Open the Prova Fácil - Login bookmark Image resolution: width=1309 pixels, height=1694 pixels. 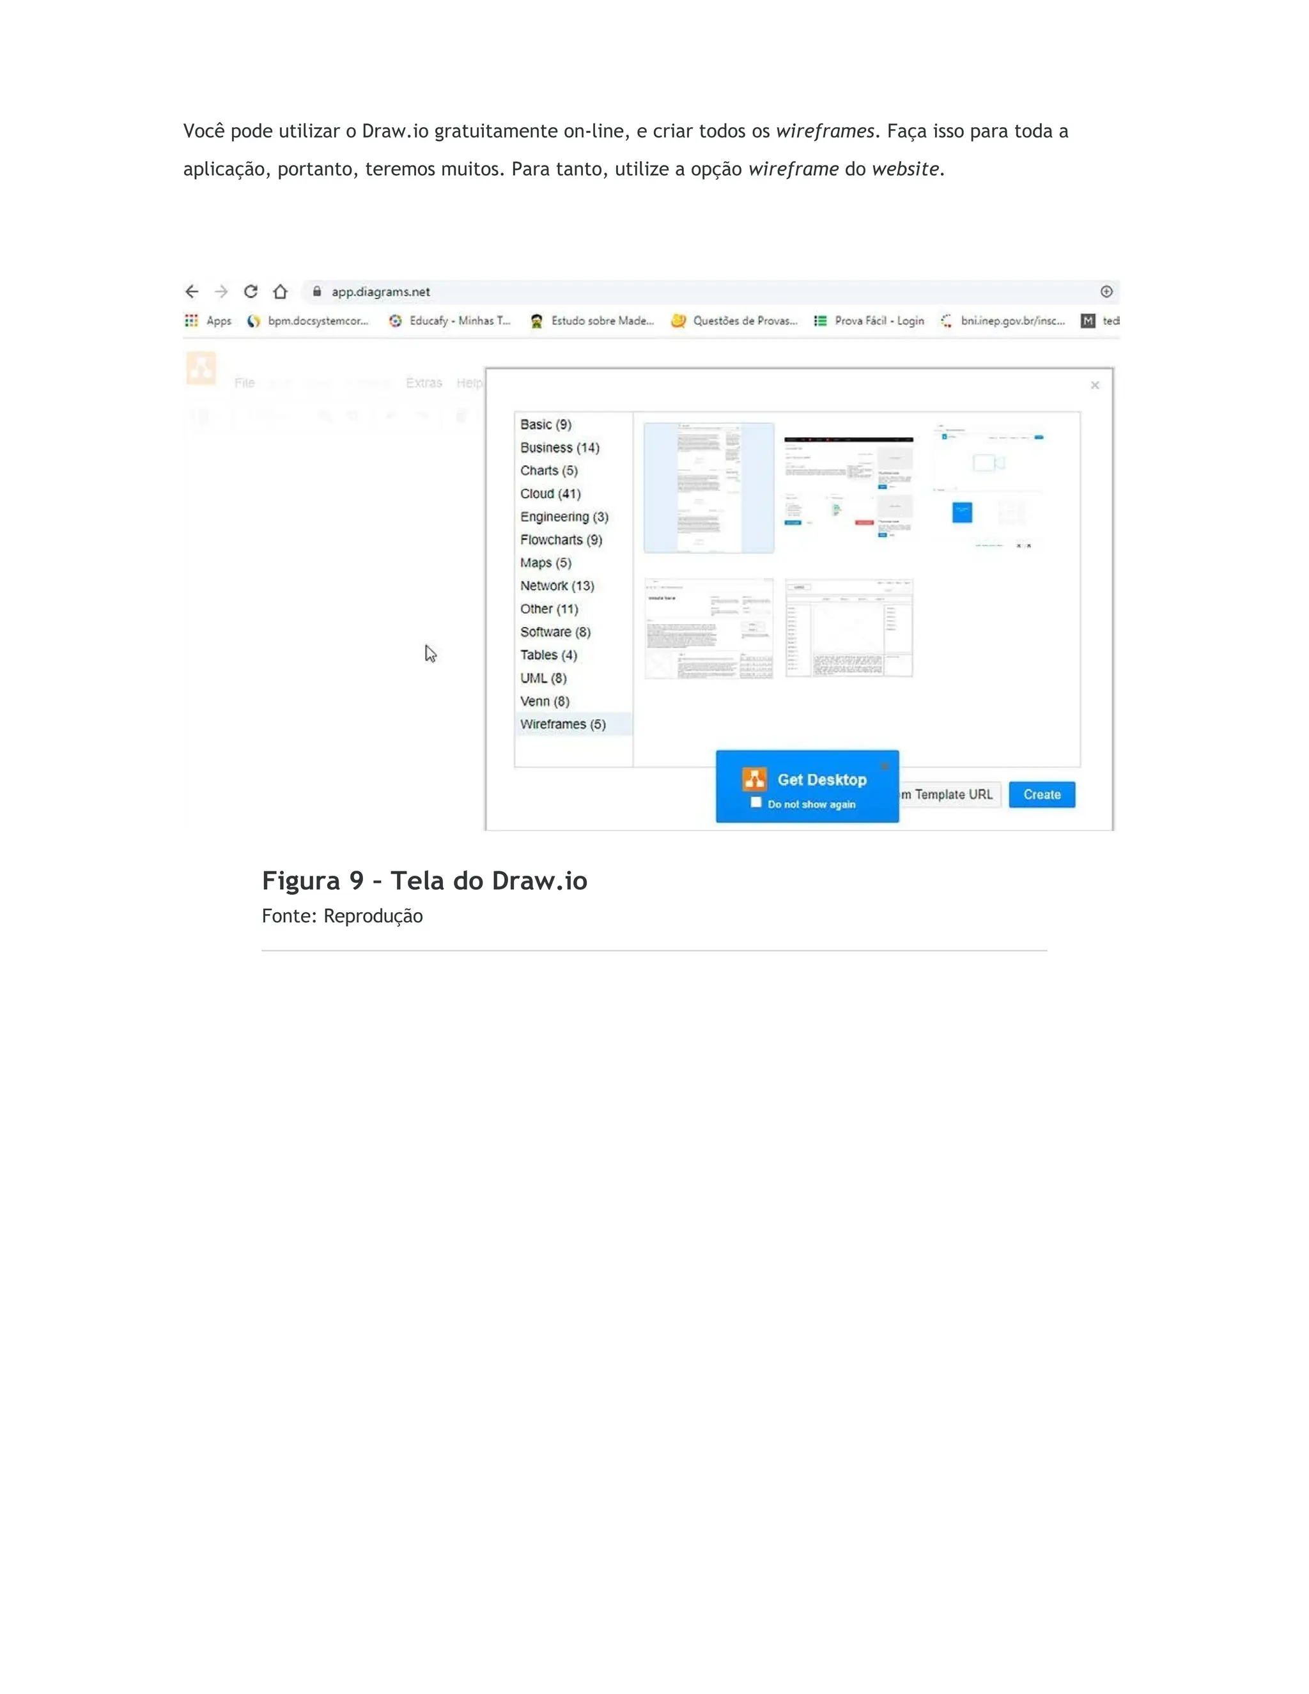[x=869, y=320]
